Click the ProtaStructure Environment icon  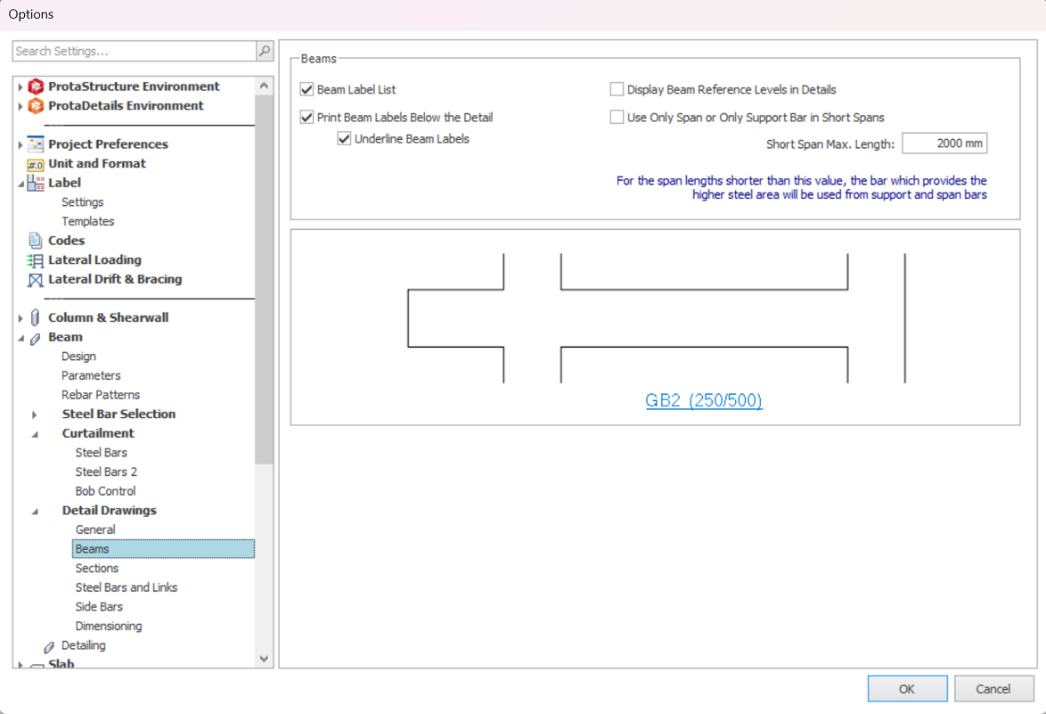36,86
